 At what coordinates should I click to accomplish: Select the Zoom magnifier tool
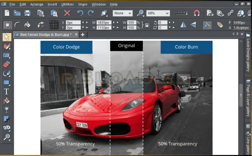pyautogui.click(x=7, y=137)
